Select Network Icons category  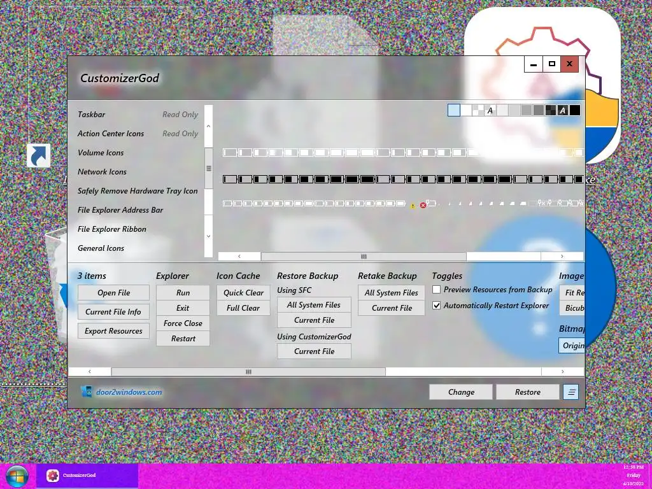click(138, 172)
